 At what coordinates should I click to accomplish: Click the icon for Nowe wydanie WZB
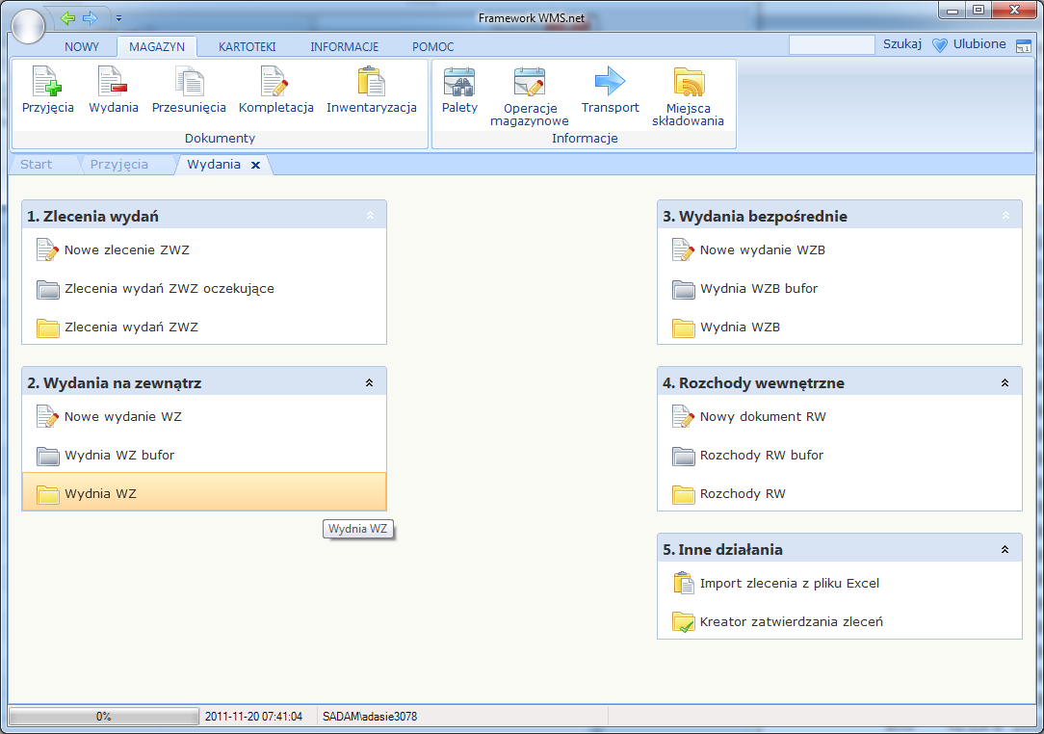(683, 249)
